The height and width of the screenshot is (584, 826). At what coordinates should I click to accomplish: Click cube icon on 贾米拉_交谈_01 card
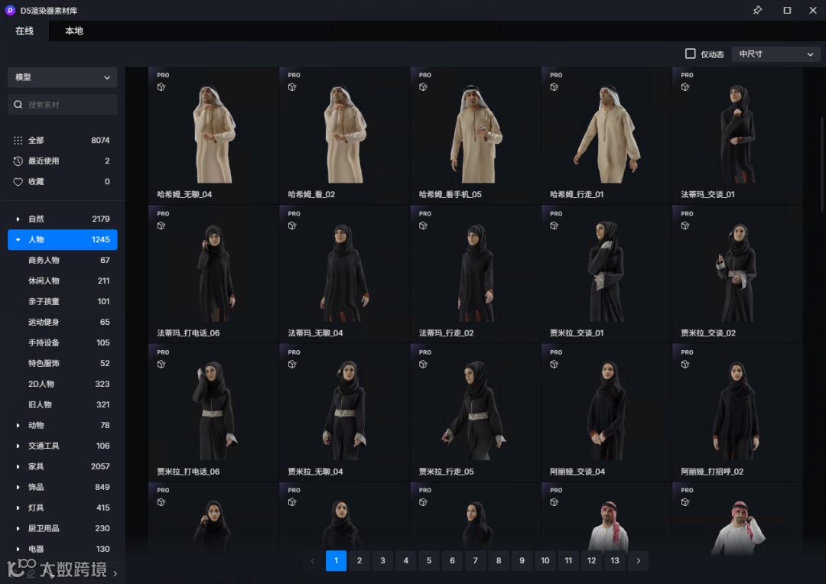pos(554,225)
